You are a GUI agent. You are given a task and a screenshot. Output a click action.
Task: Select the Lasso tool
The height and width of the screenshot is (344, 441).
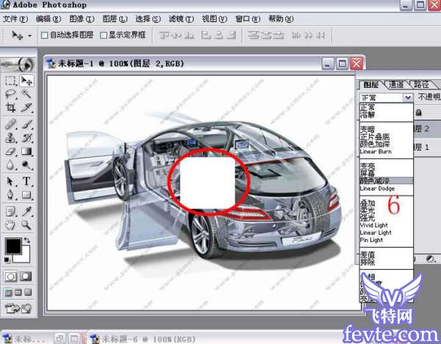[x=11, y=94]
